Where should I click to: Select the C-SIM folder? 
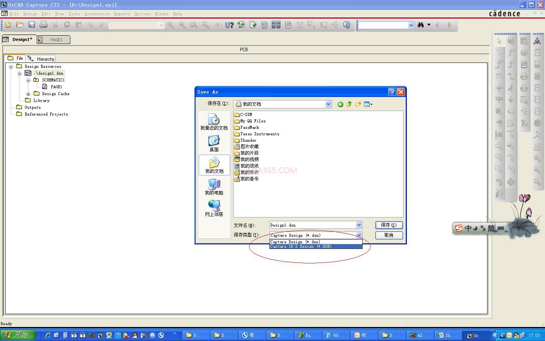click(x=243, y=114)
